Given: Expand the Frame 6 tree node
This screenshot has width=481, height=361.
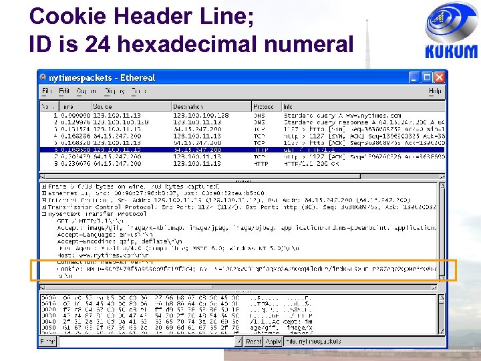Looking at the screenshot, I should (x=44, y=187).
